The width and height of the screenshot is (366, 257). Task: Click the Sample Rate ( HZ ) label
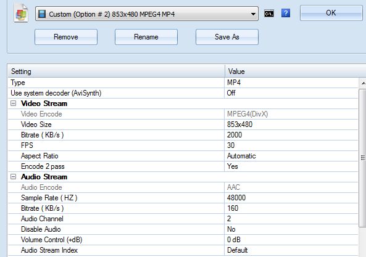click(49, 198)
